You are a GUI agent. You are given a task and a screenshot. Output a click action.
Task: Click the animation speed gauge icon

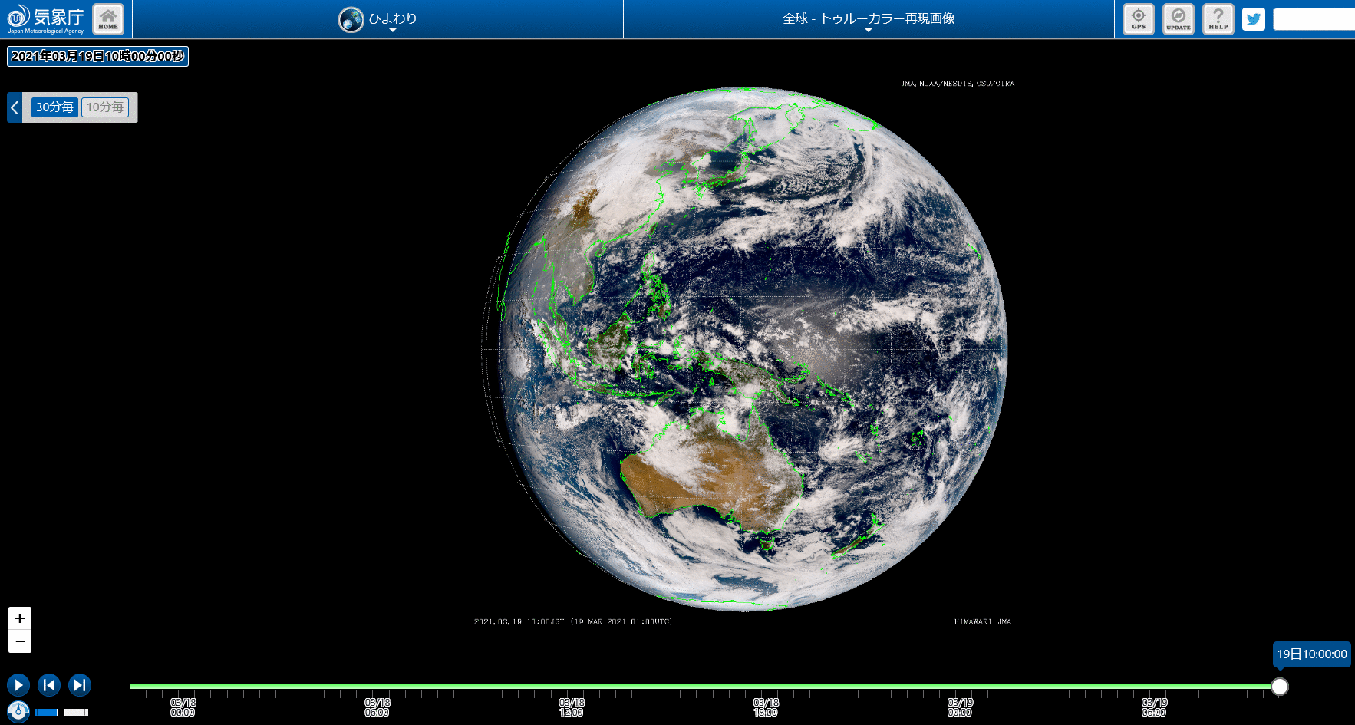tap(18, 711)
